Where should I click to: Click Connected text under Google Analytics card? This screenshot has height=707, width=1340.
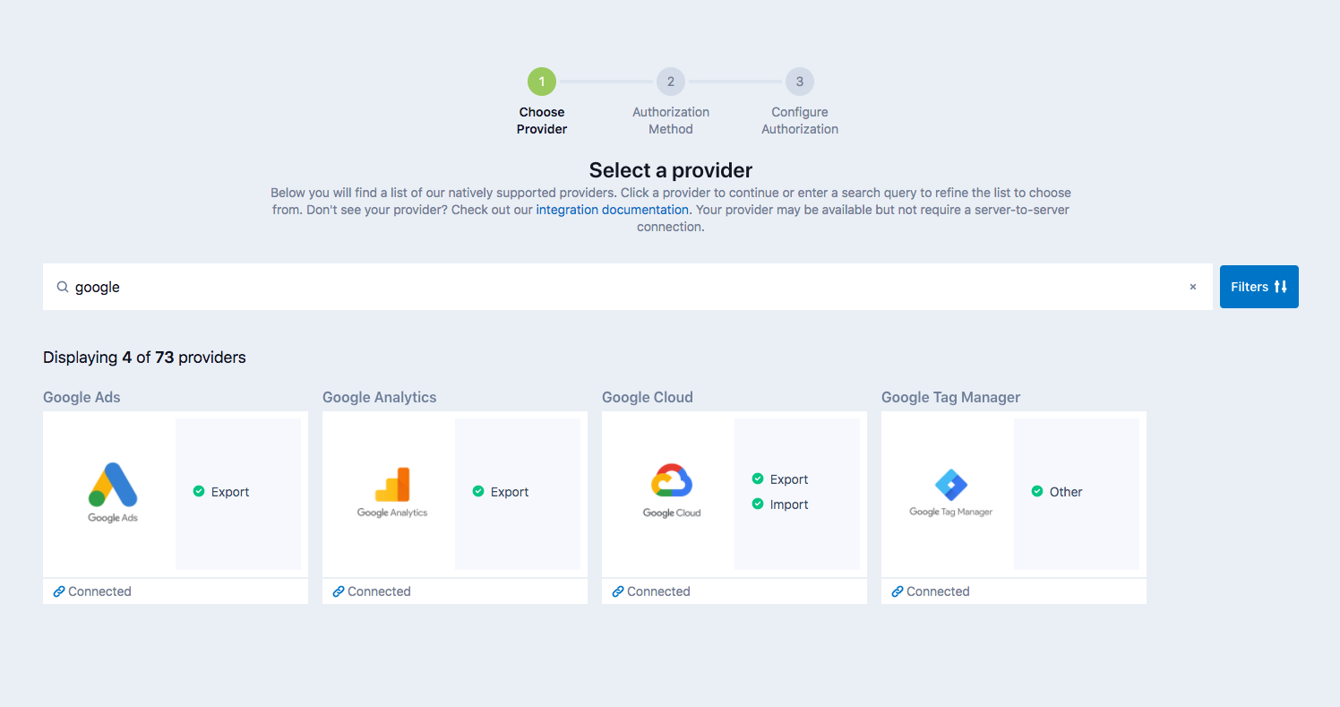point(379,591)
